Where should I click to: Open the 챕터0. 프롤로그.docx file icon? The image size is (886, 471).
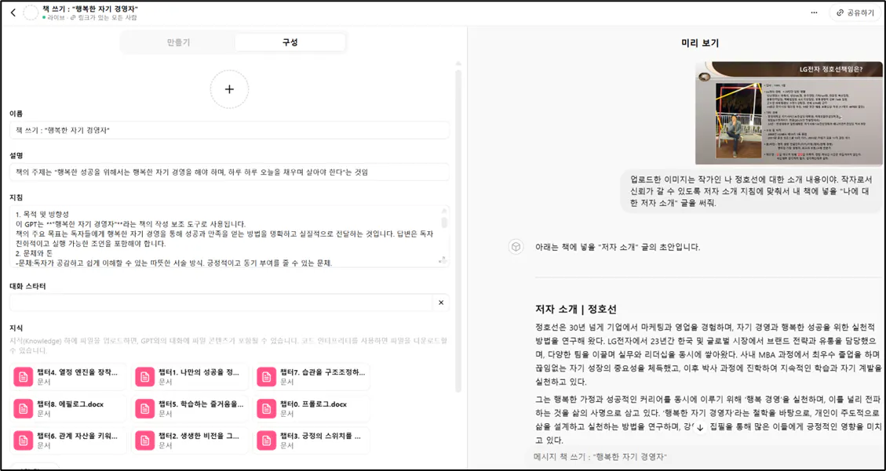pos(268,406)
